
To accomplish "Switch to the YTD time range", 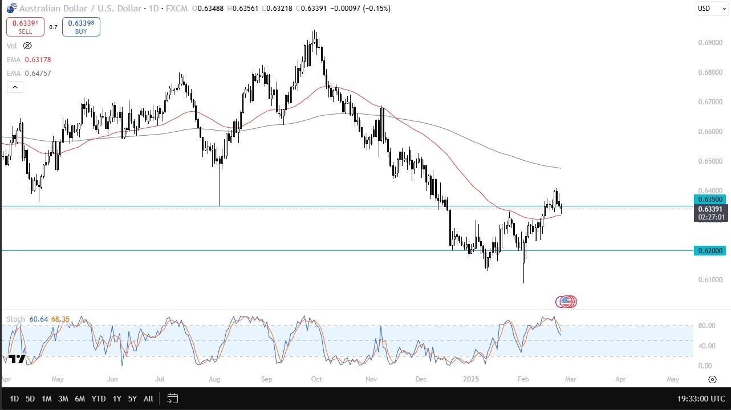I will point(98,399).
